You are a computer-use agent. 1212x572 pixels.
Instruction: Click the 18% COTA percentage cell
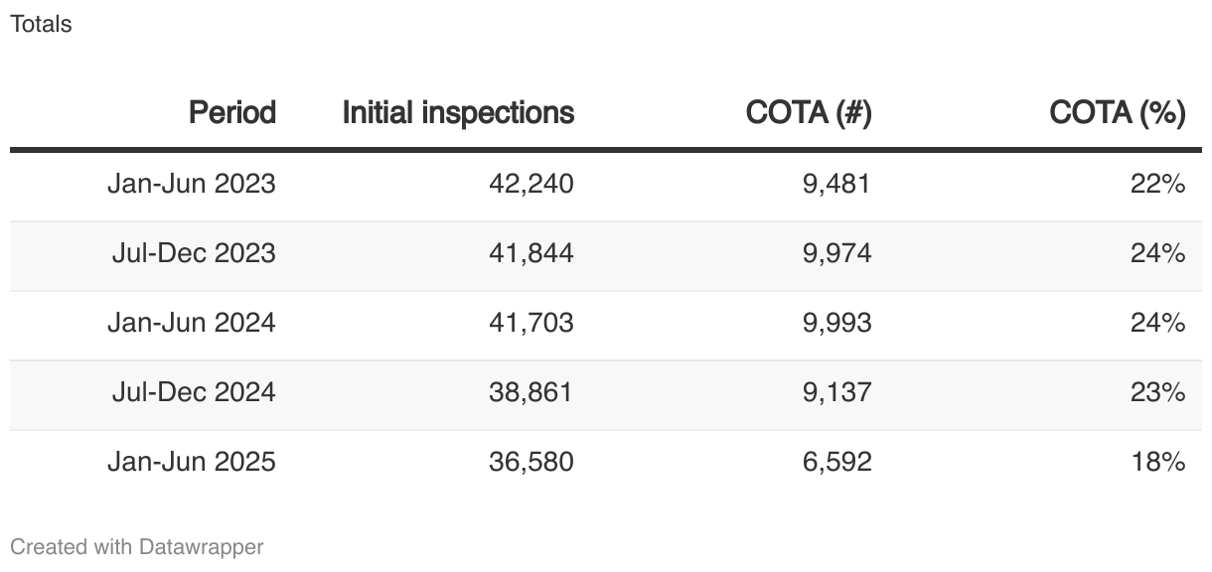click(x=1158, y=463)
